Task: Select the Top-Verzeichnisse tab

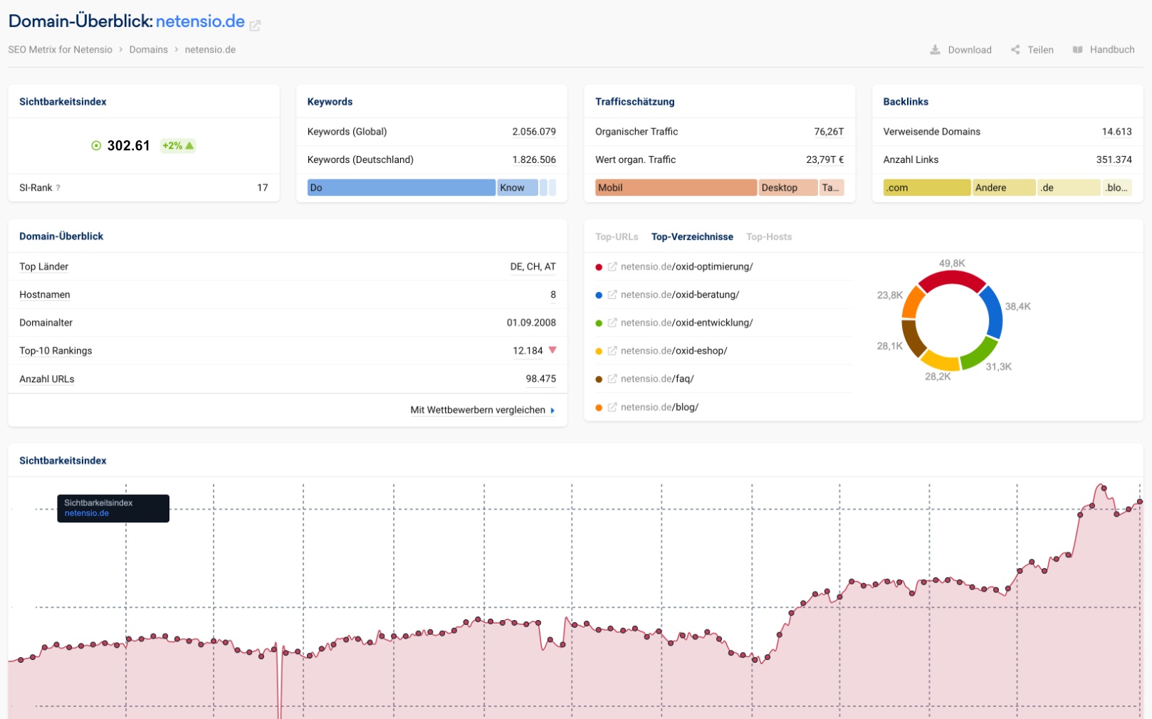Action: pyautogui.click(x=692, y=237)
